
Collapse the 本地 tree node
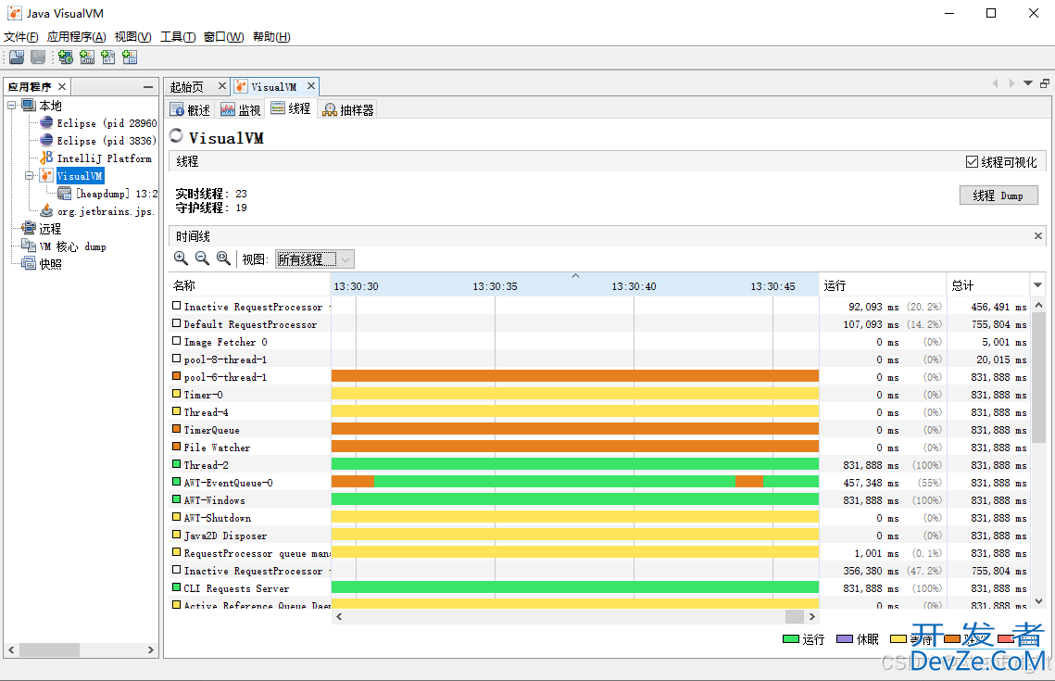[x=11, y=105]
